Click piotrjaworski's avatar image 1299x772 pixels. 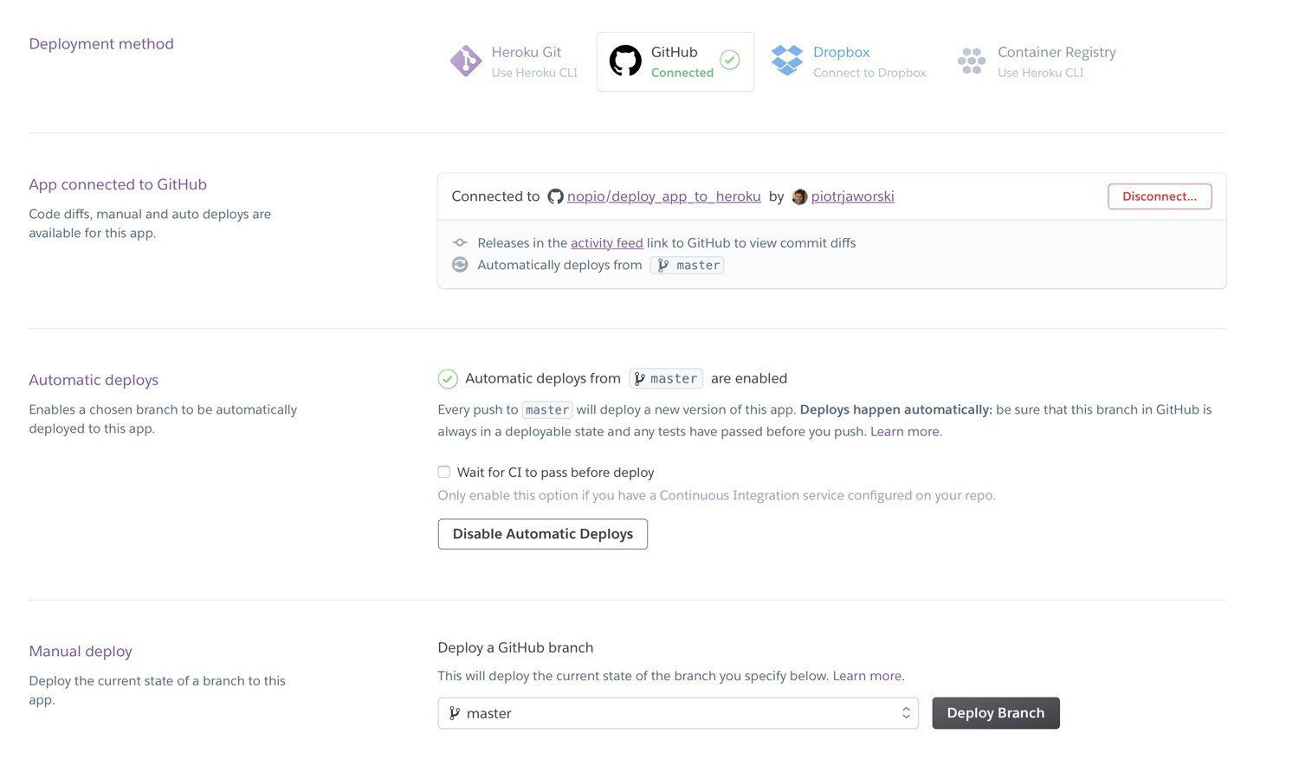click(799, 196)
